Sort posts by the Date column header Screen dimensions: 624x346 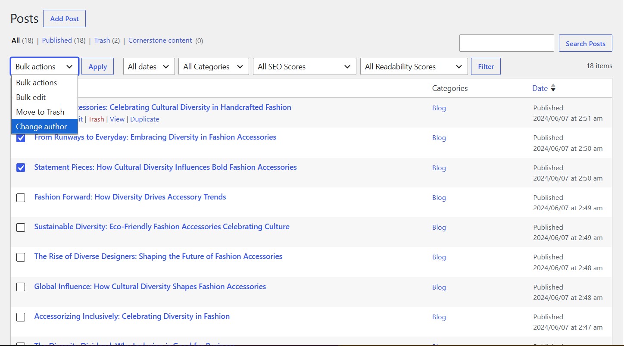[540, 88]
